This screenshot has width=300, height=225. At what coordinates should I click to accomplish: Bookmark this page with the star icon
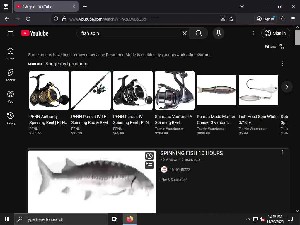231,19
